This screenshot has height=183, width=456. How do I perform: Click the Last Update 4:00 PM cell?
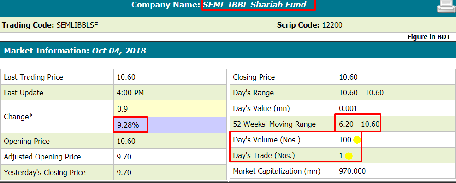pyautogui.click(x=170, y=93)
